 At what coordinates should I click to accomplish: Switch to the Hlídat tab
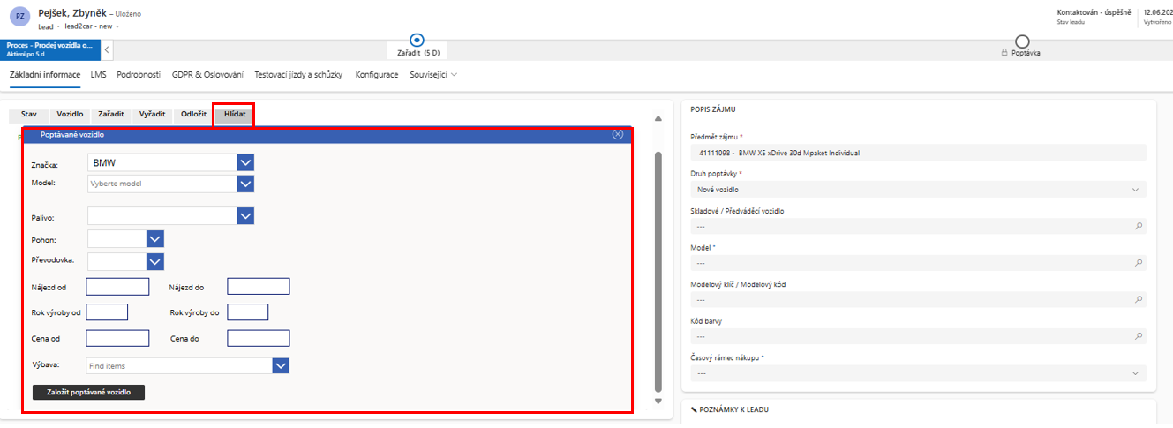(235, 115)
